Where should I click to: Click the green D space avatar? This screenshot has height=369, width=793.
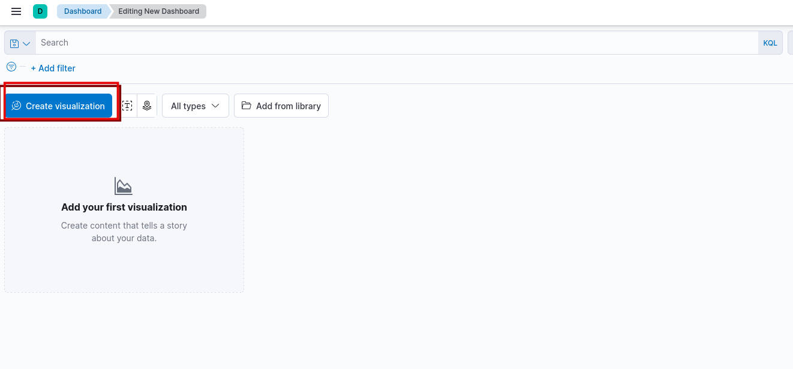tap(40, 11)
